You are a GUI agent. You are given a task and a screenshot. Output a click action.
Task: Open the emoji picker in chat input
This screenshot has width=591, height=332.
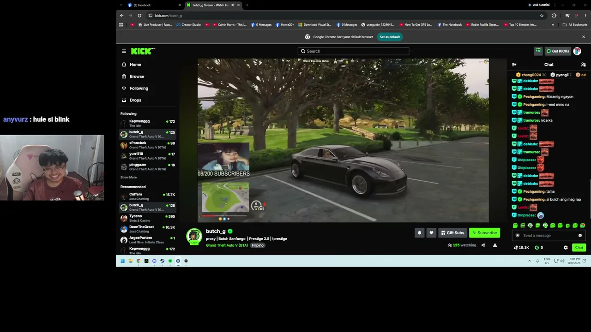[x=580, y=236]
